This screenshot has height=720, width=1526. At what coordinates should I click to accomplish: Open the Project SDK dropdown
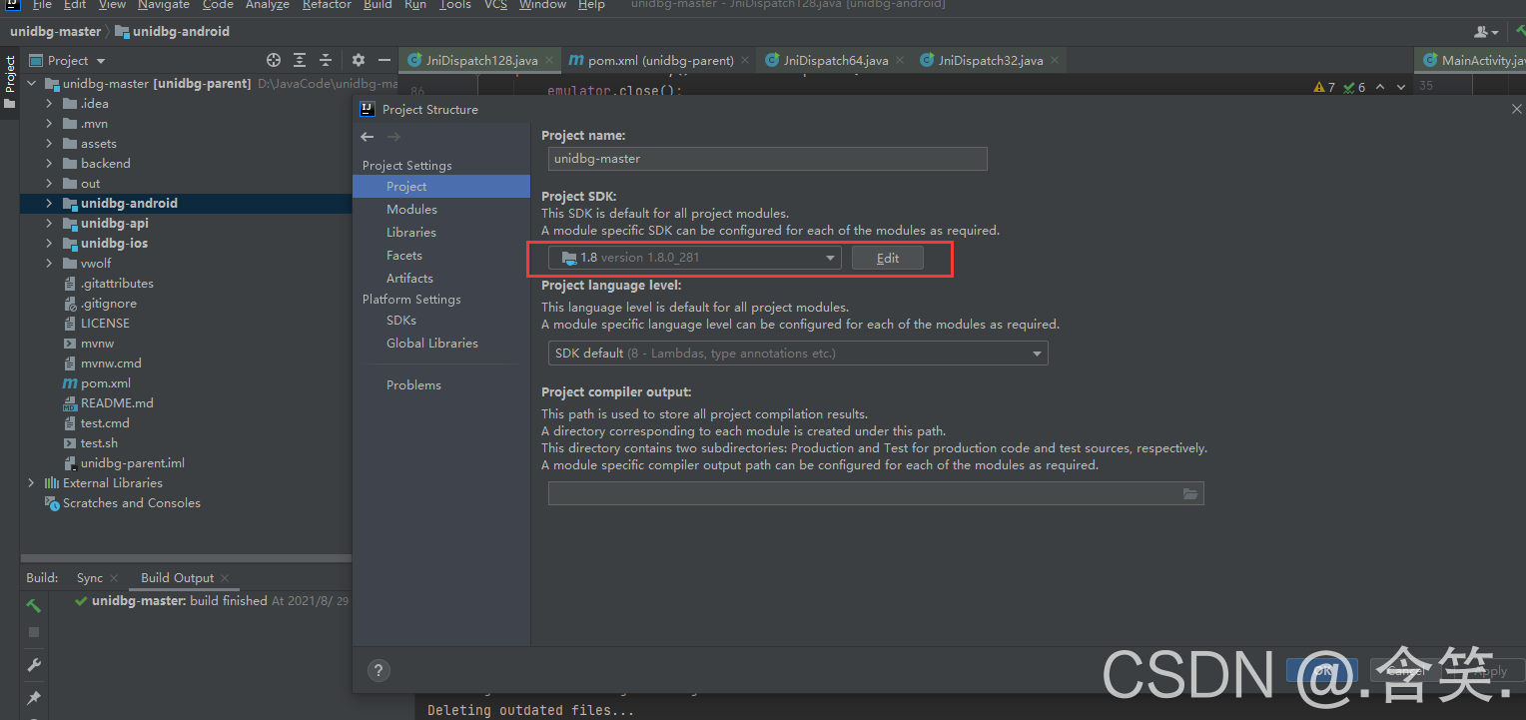[x=694, y=258]
